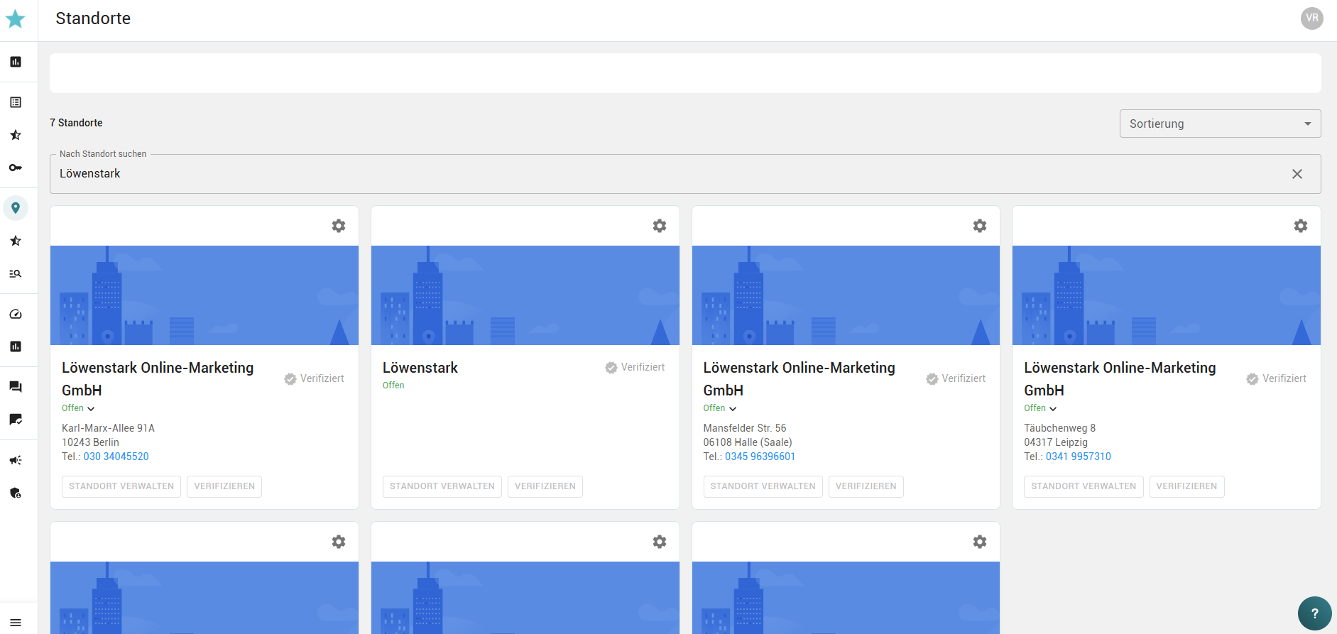Click Standort verwalten on the plain Löwenstark card

click(442, 486)
